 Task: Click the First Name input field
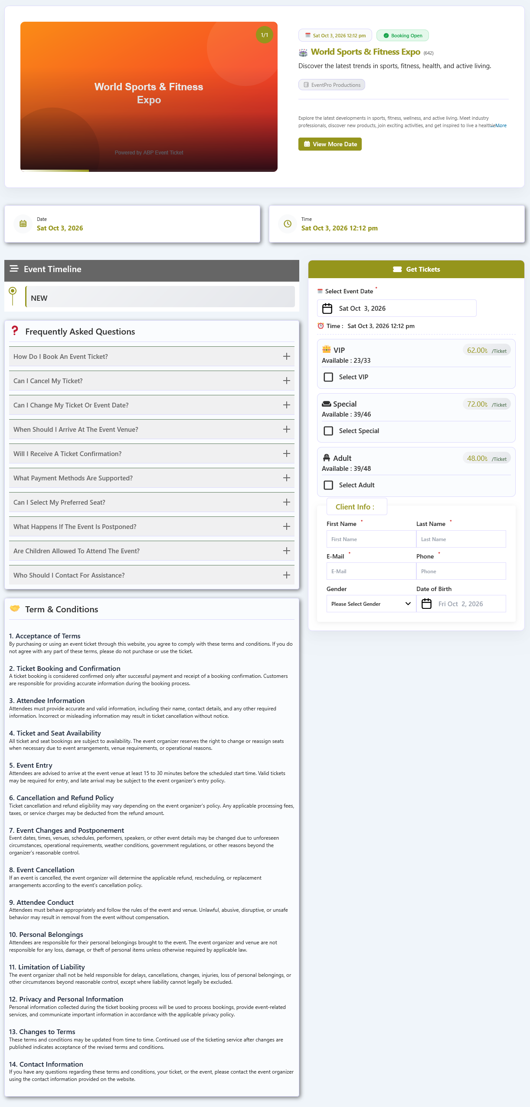[371, 539]
